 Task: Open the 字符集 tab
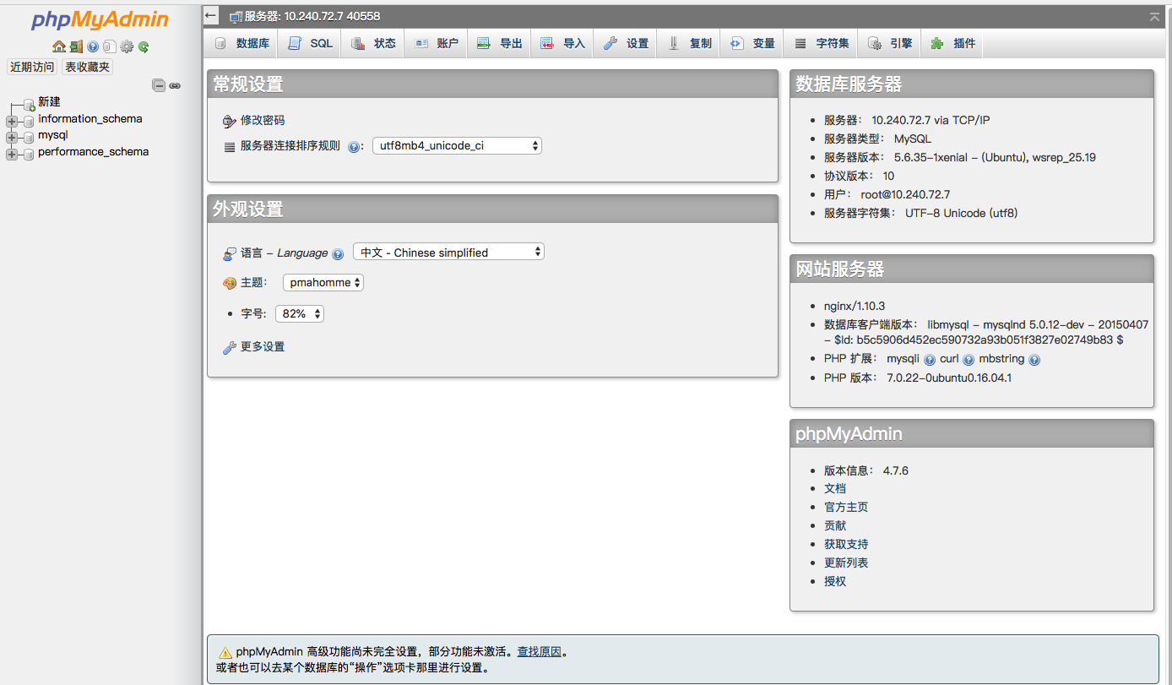coord(821,43)
